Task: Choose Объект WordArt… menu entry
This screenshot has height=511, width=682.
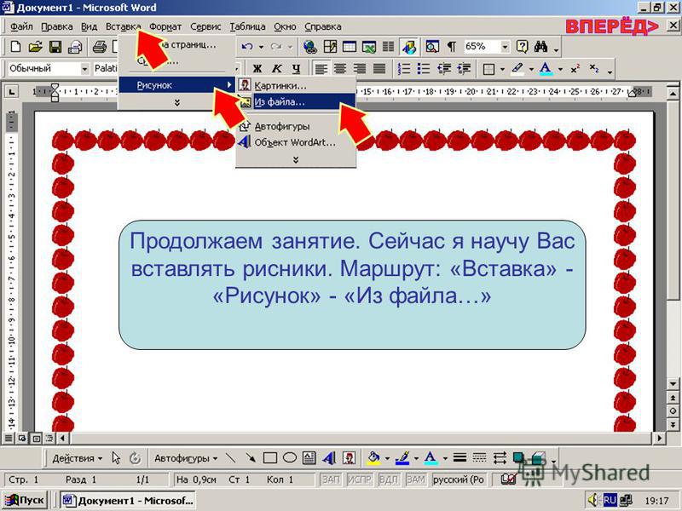Action: [296, 142]
